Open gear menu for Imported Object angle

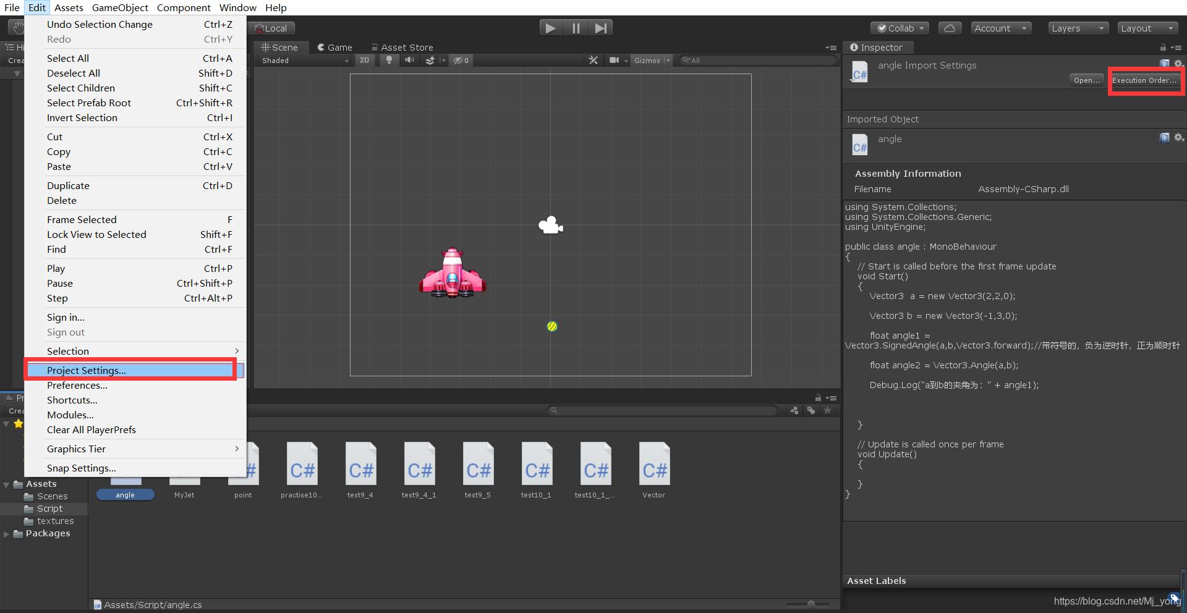(x=1179, y=137)
